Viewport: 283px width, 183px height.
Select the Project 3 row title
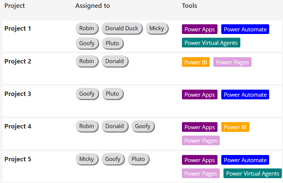pos(18,94)
